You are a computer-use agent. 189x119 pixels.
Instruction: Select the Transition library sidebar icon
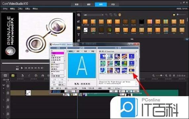pyautogui.click(x=79, y=28)
